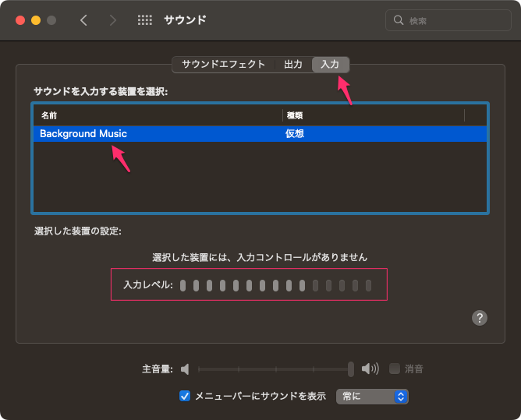Click the 主音量 volume slider
The image size is (521, 420).
tap(273, 369)
